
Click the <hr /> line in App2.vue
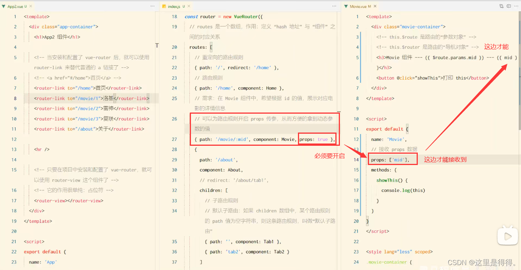pyautogui.click(x=42, y=149)
